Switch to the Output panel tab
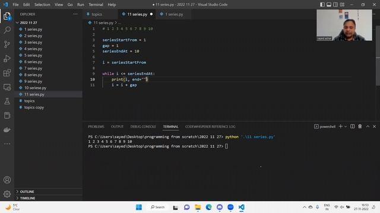This screenshot has height=213, width=380. 117,127
